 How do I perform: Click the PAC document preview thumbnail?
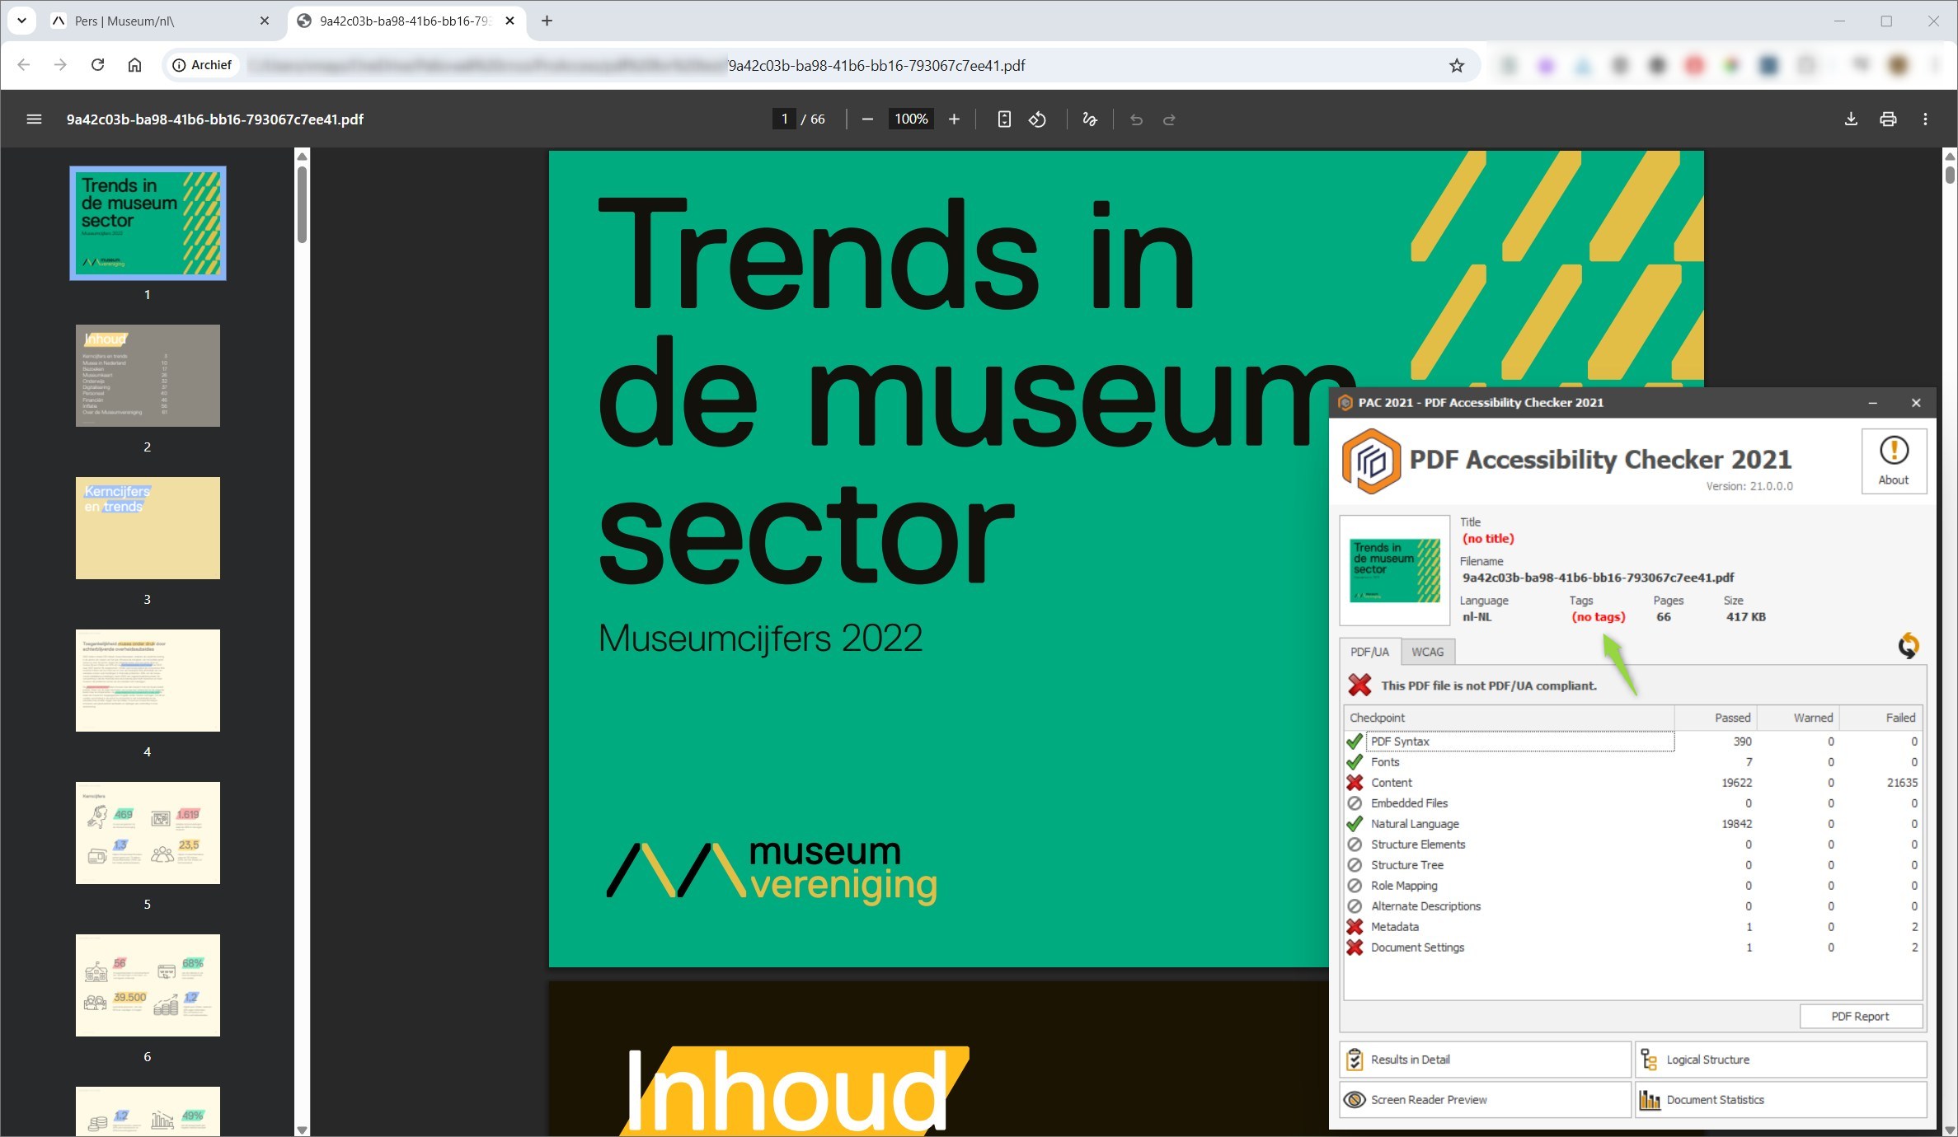[x=1395, y=570]
